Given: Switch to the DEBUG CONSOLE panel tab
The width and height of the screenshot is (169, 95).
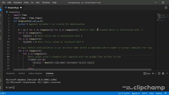Looking at the screenshot, I should [x=35, y=73].
